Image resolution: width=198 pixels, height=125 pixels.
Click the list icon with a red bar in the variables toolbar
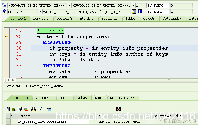click(26, 109)
